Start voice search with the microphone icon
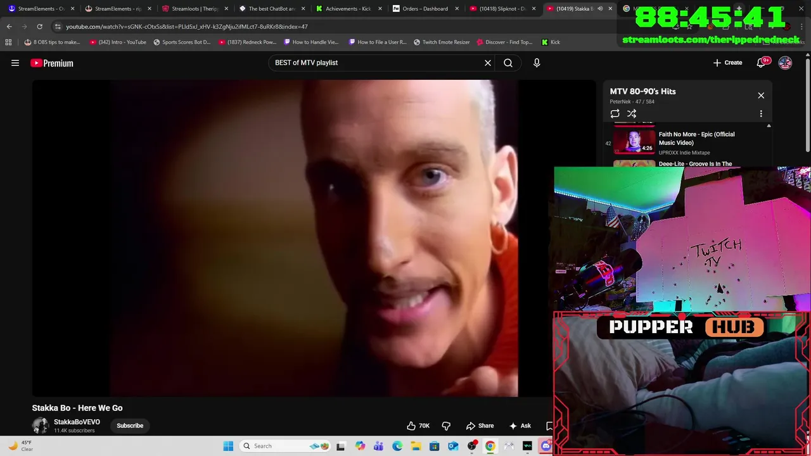 click(x=537, y=63)
